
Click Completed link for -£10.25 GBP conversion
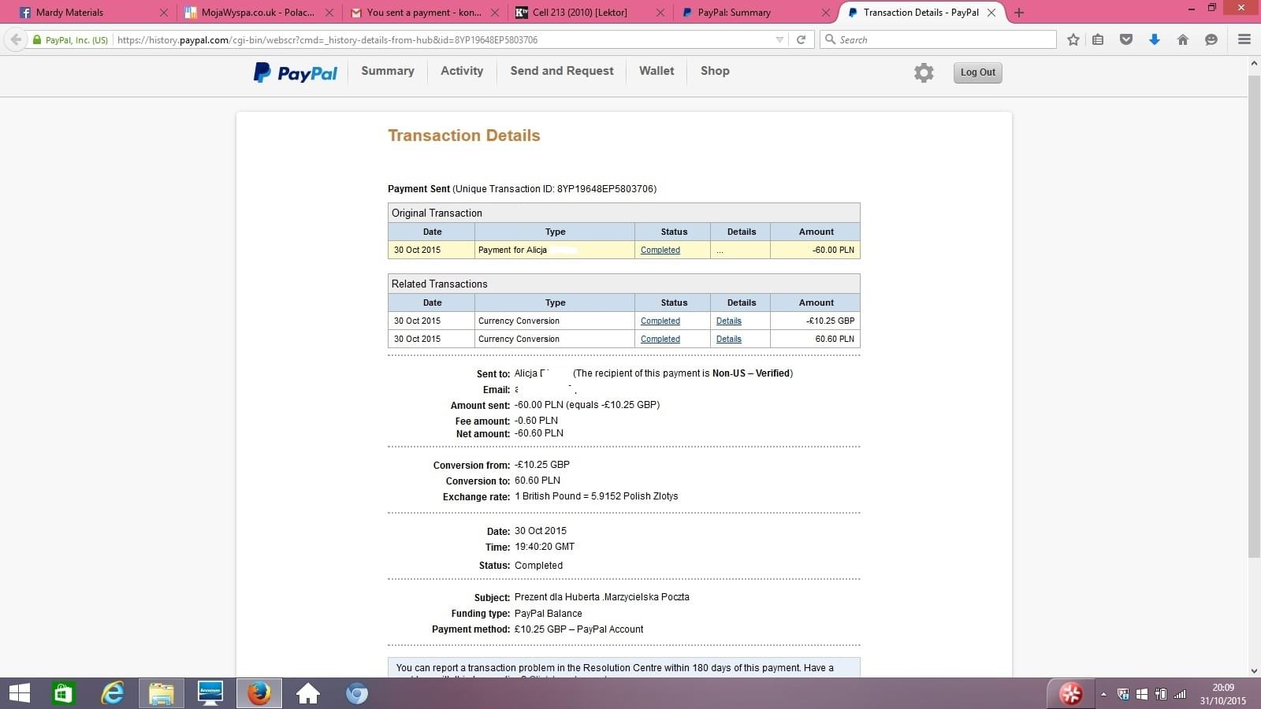point(660,321)
